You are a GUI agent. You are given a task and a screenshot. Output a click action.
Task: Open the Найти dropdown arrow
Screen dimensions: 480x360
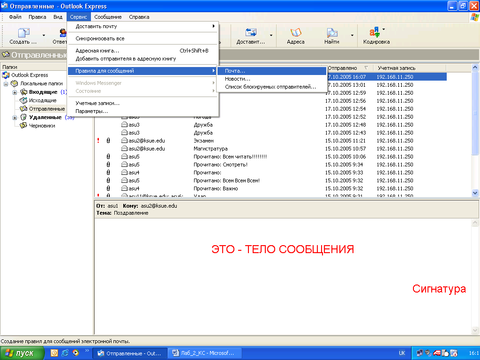point(352,36)
